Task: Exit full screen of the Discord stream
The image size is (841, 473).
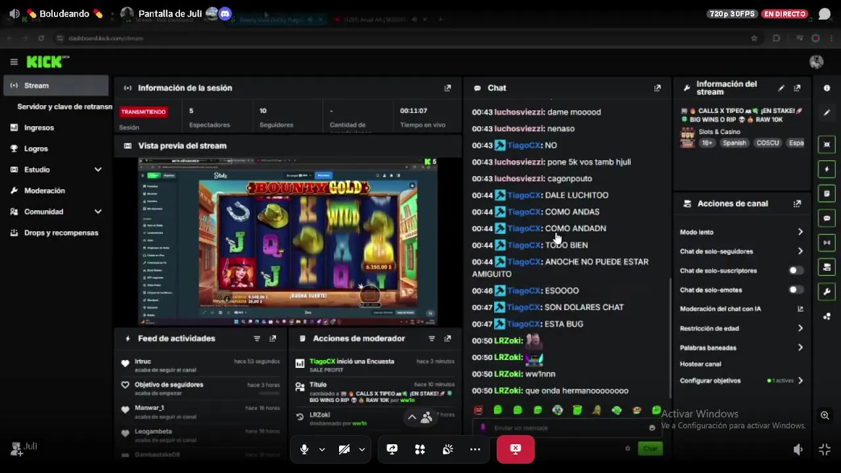Action: click(x=825, y=449)
